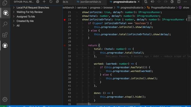191x107 pixels.
Task: Split the editor to the right
Action: click(179, 2)
